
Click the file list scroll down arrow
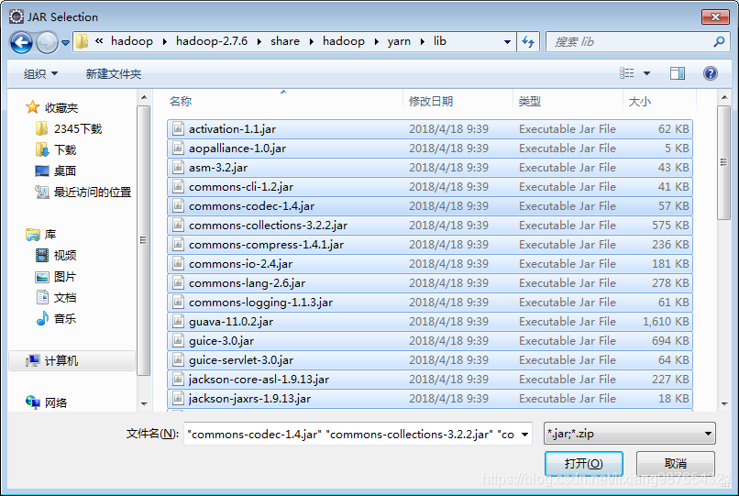724,404
